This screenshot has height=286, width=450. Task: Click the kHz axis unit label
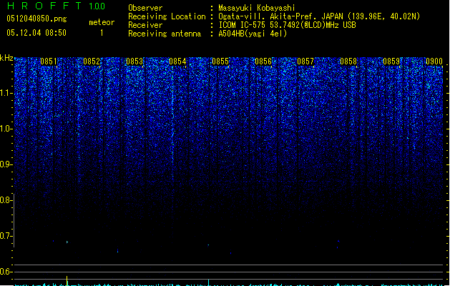tap(6, 58)
